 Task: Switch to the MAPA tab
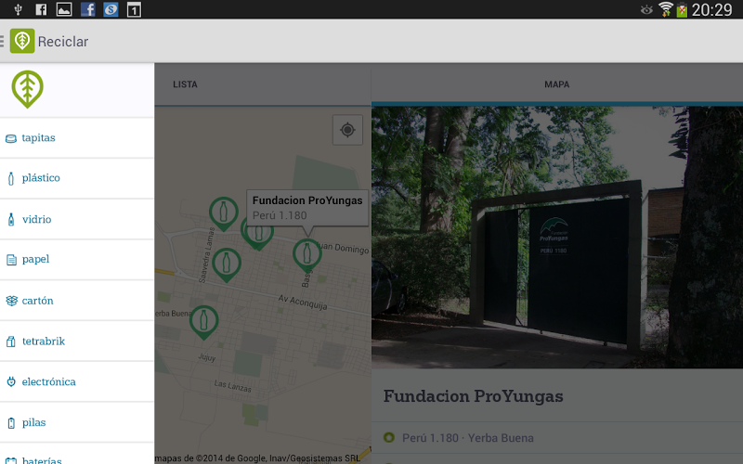[x=556, y=84]
